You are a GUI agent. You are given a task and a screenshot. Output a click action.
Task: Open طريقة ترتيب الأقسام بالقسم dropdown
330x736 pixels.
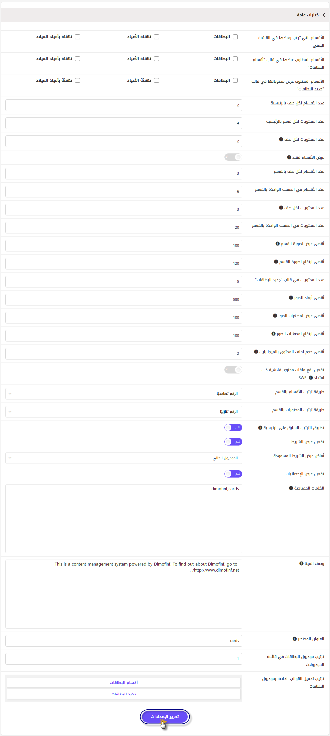coord(124,394)
